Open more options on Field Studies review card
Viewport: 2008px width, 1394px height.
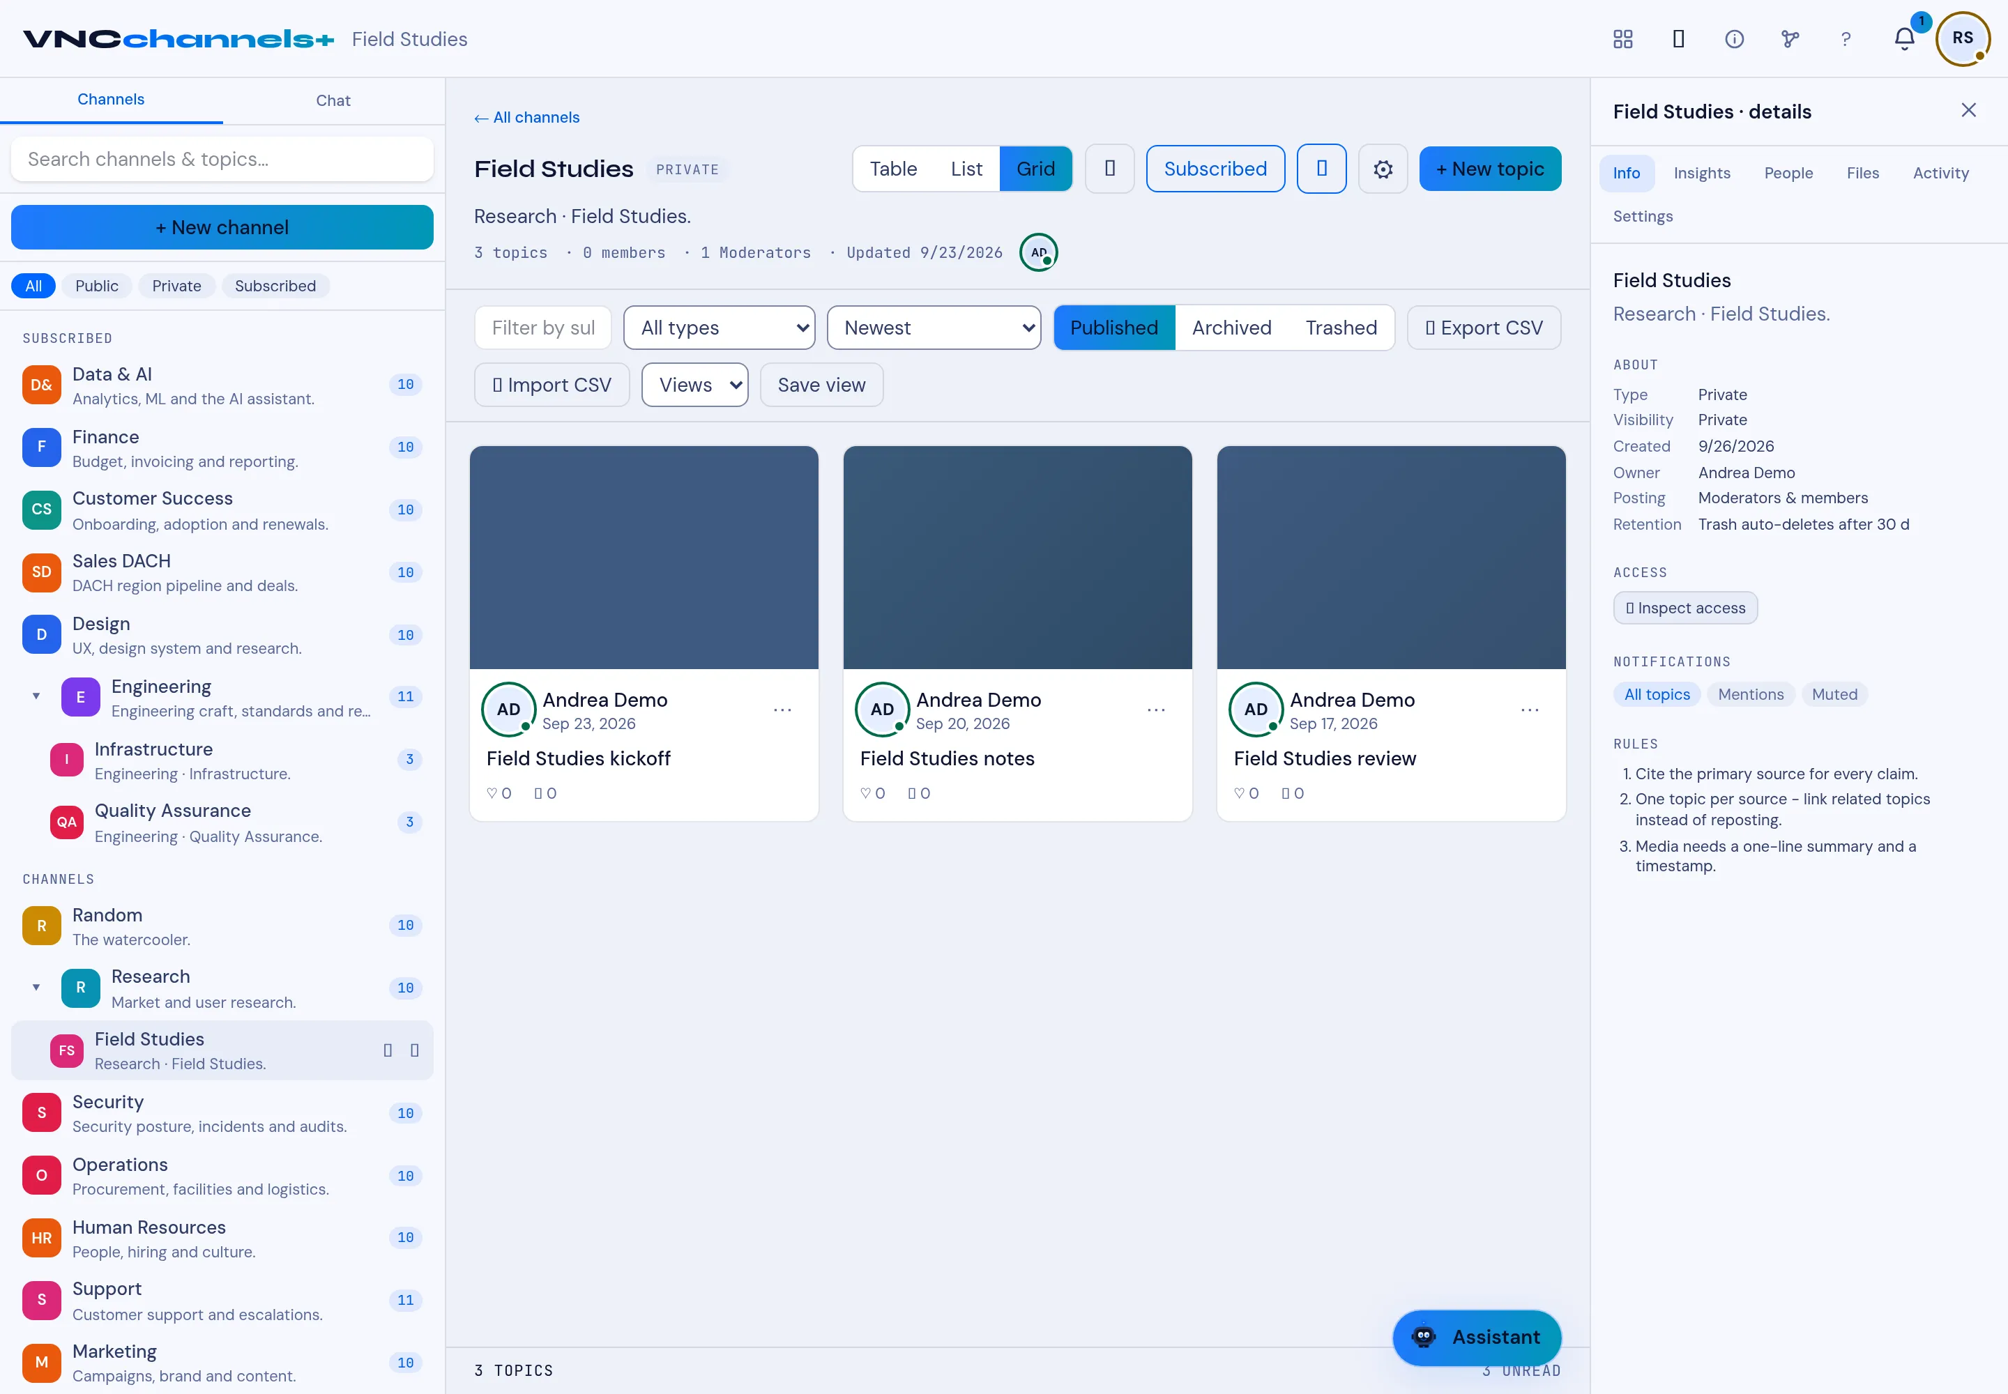[1529, 710]
